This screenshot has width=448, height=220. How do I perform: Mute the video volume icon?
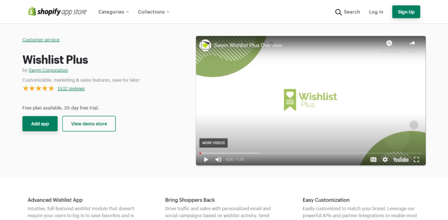coord(218,160)
